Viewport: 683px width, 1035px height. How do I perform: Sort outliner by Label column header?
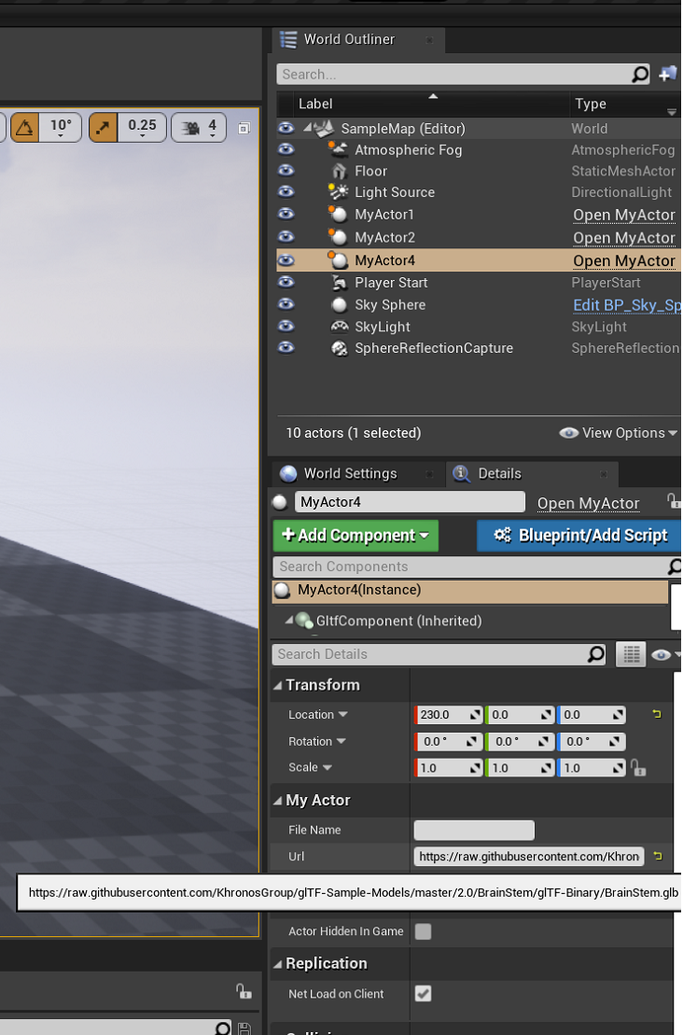(x=315, y=104)
